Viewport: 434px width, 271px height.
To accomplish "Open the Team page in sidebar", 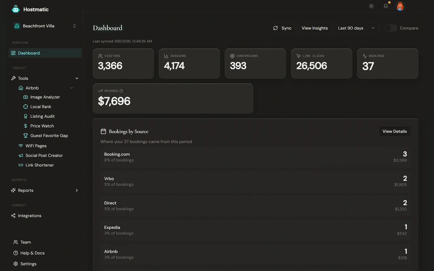I will (x=45, y=242).
